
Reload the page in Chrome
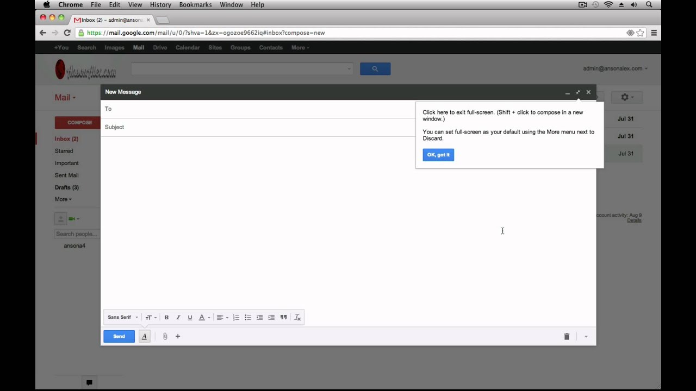pyautogui.click(x=67, y=33)
